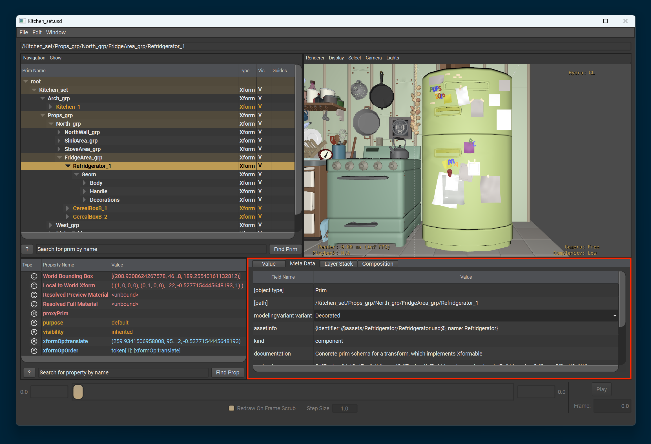The width and height of the screenshot is (651, 444).
Task: Toggle visibility V for West_grp row
Action: [260, 225]
